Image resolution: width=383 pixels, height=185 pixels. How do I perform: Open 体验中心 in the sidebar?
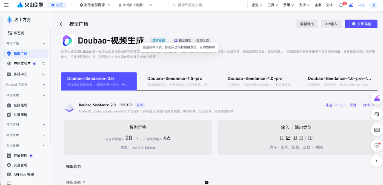point(20,74)
